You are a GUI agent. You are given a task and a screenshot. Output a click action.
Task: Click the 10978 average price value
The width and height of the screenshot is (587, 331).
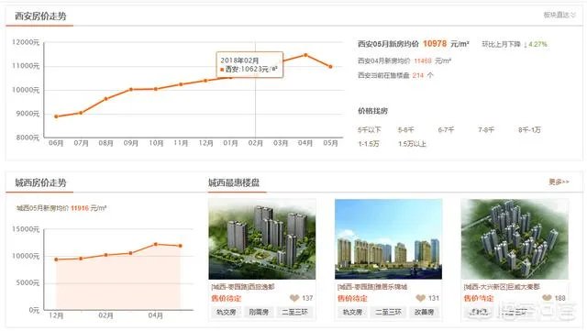point(435,44)
